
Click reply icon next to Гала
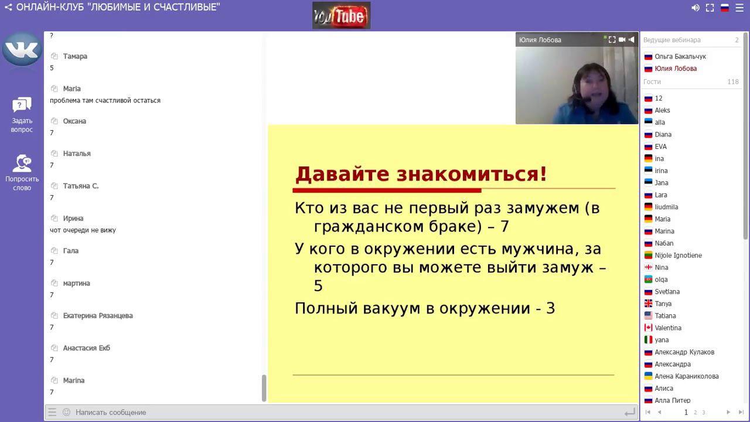coord(54,251)
